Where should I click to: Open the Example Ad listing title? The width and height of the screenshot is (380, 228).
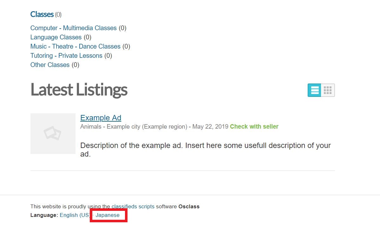101,118
